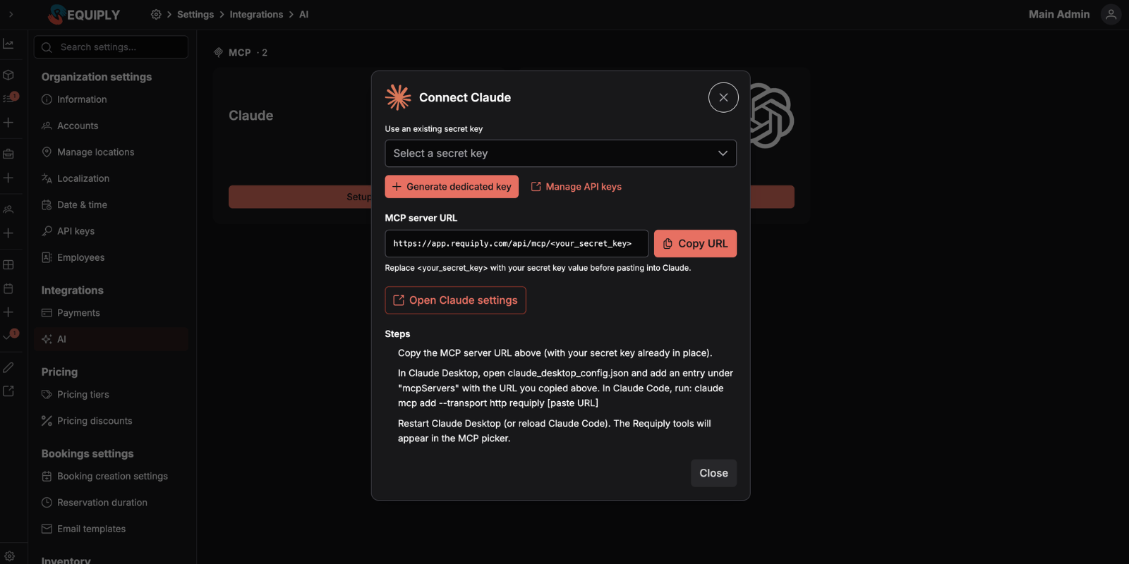Viewport: 1129px width, 564px height.
Task: Click the Bookings settings heading
Action: point(87,454)
